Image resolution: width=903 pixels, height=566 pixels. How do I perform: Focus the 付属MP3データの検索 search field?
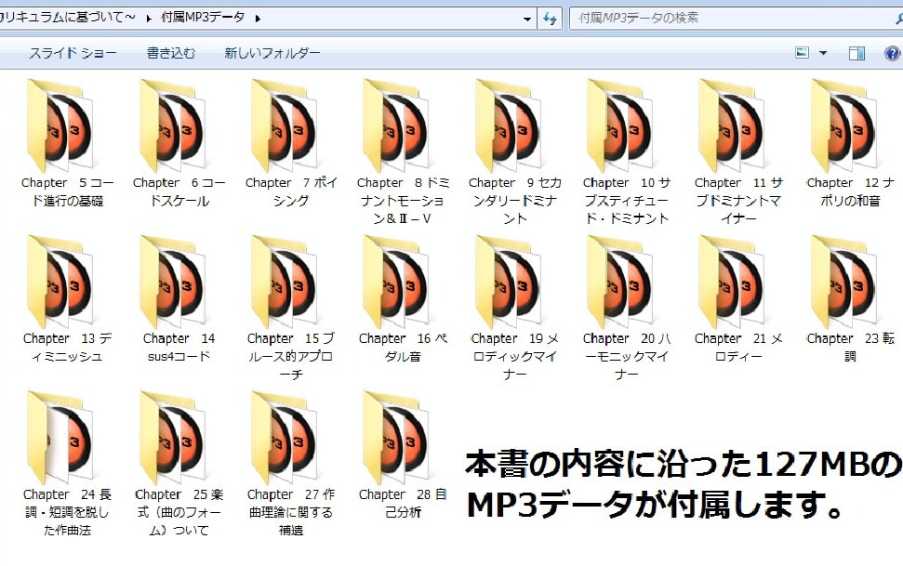[736, 18]
